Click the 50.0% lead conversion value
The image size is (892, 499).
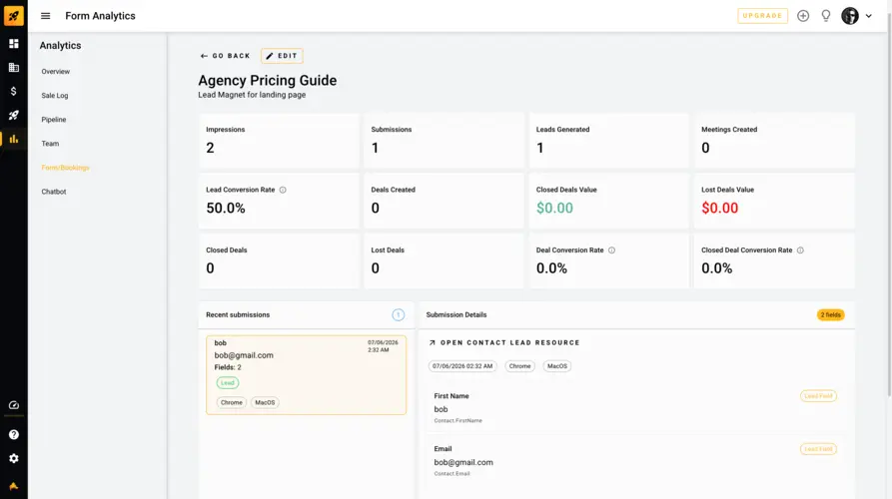pyautogui.click(x=226, y=208)
